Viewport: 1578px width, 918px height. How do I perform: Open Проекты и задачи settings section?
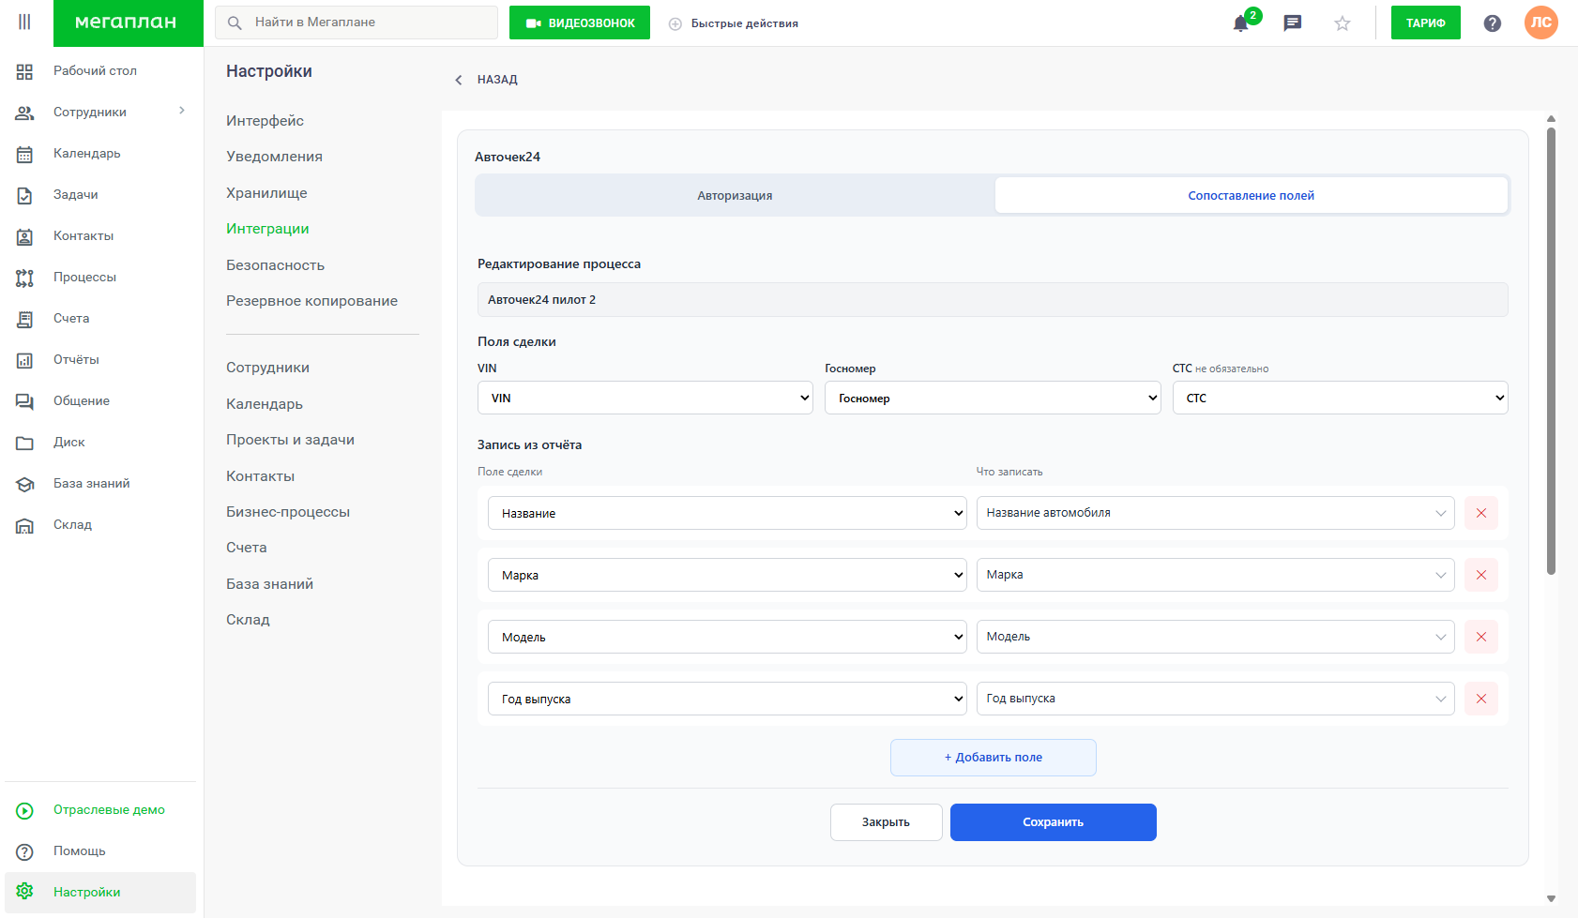click(291, 440)
